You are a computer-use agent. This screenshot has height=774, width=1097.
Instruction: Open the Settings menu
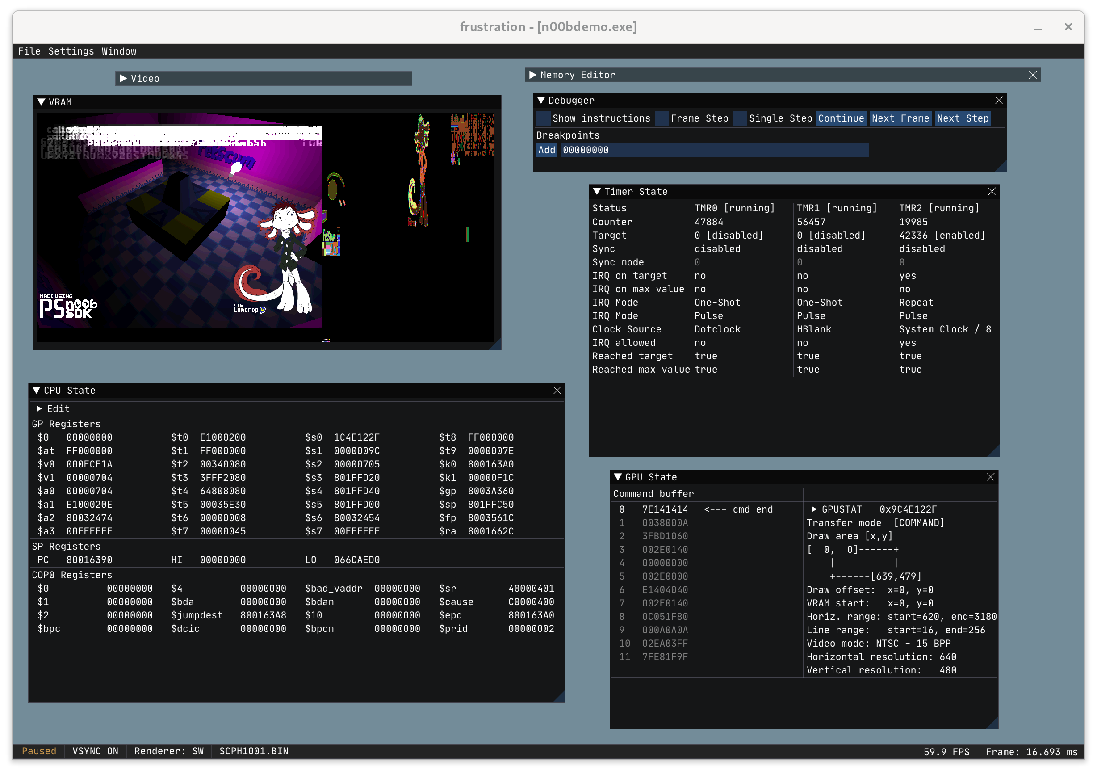71,51
